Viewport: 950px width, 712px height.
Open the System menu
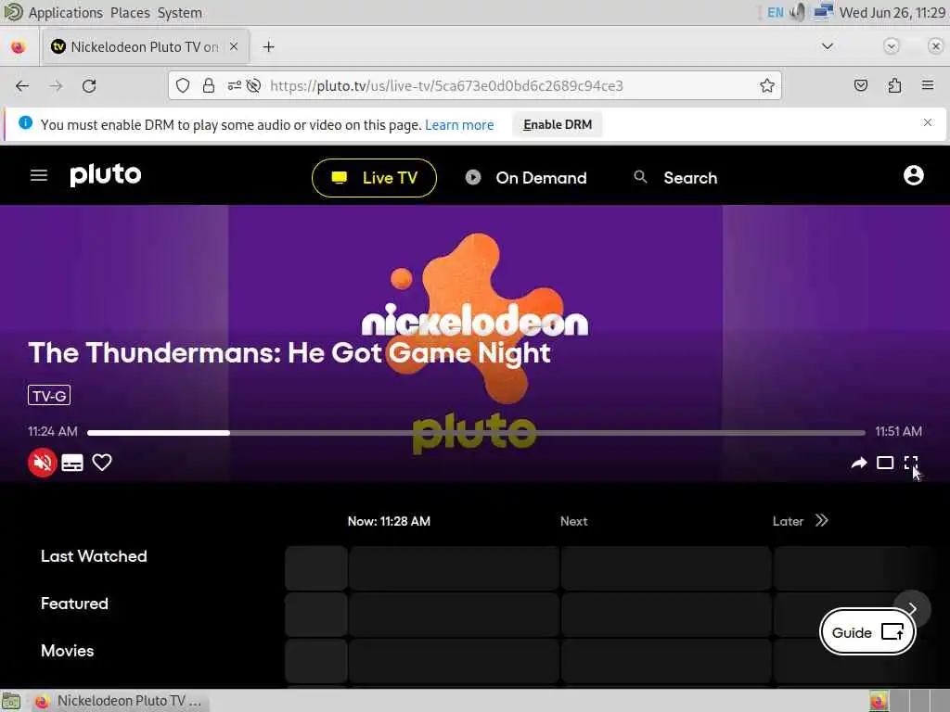point(179,13)
